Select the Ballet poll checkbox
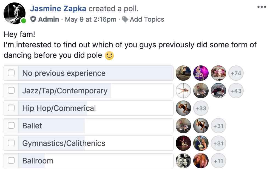Screen dimensions: 270x170 tap(11, 126)
